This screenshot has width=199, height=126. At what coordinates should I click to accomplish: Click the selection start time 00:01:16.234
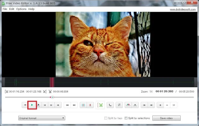(x=16, y=92)
